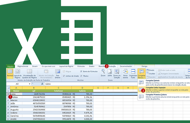190x123 pixels.
Task: Open a Nova Janela
Action: coord(125,74)
